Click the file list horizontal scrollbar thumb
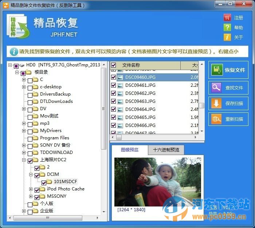Viewport: 255px width, 228px height. (x=119, y=137)
